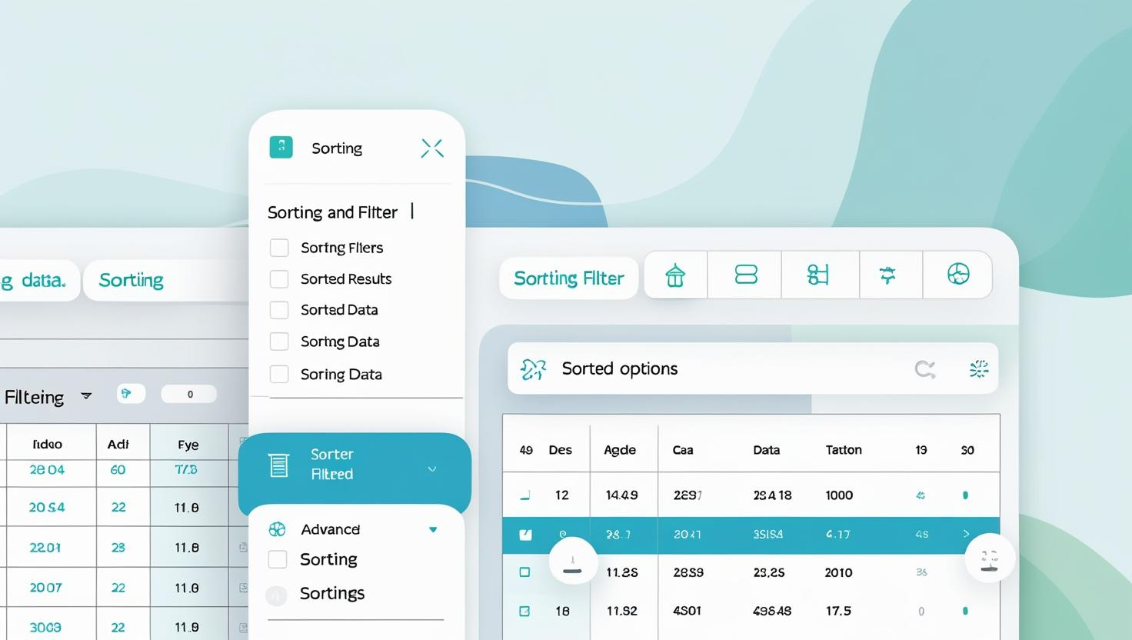The image size is (1132, 640).
Task: Expand the Sorter Filtred dropdown
Action: [432, 468]
